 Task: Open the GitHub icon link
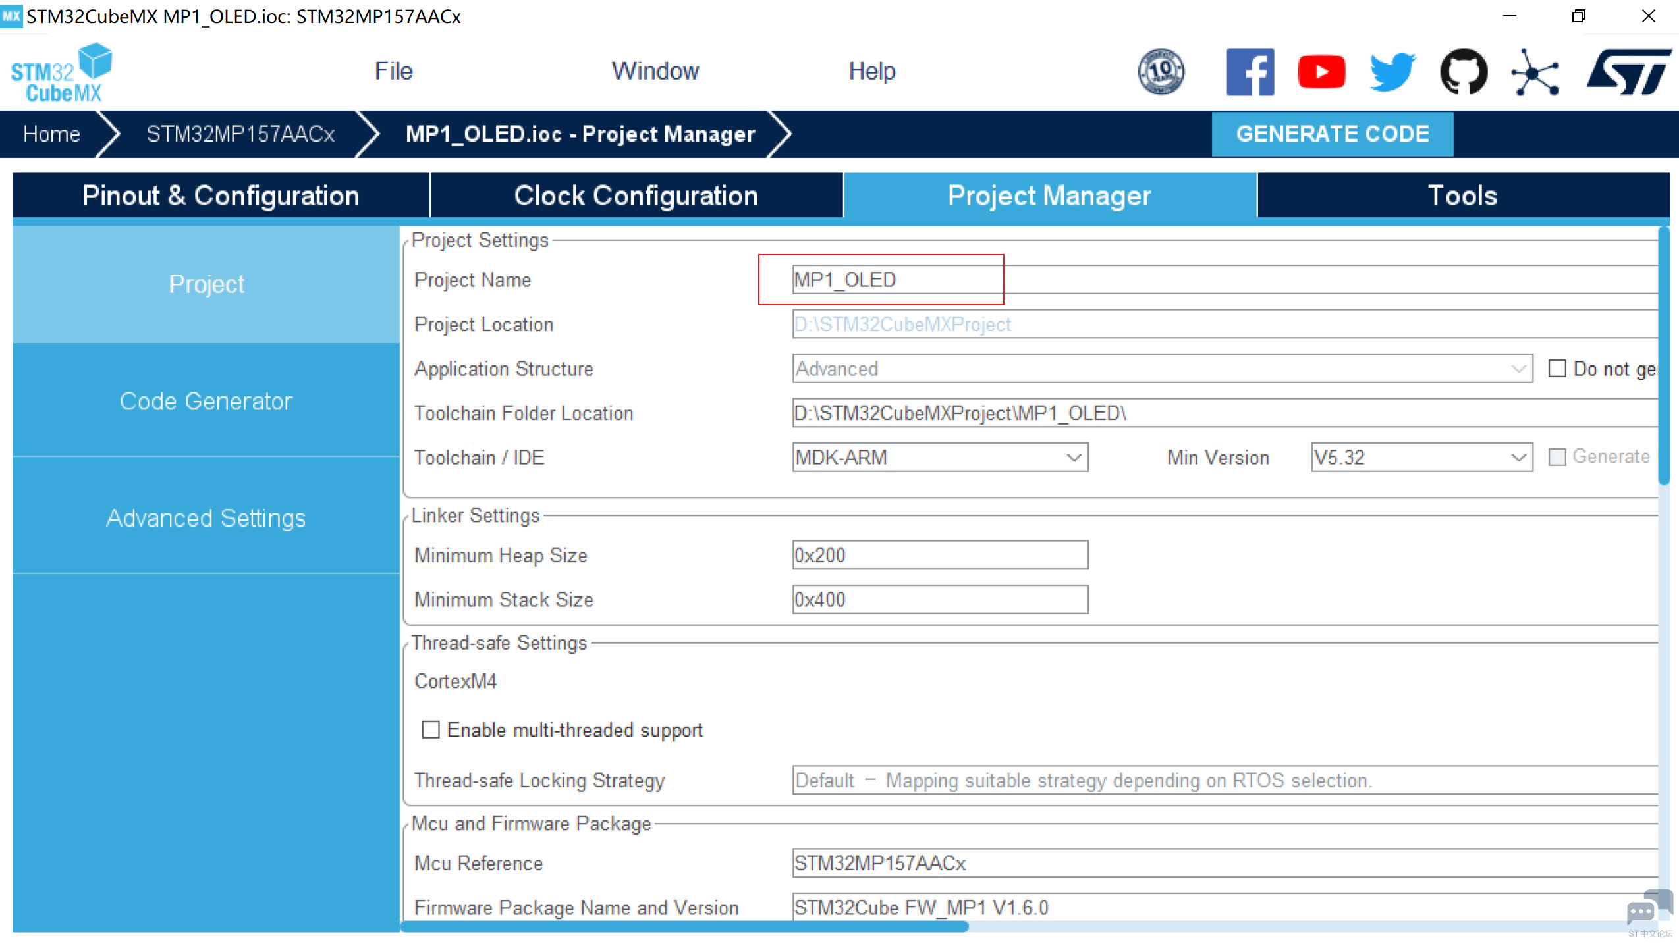(x=1463, y=71)
